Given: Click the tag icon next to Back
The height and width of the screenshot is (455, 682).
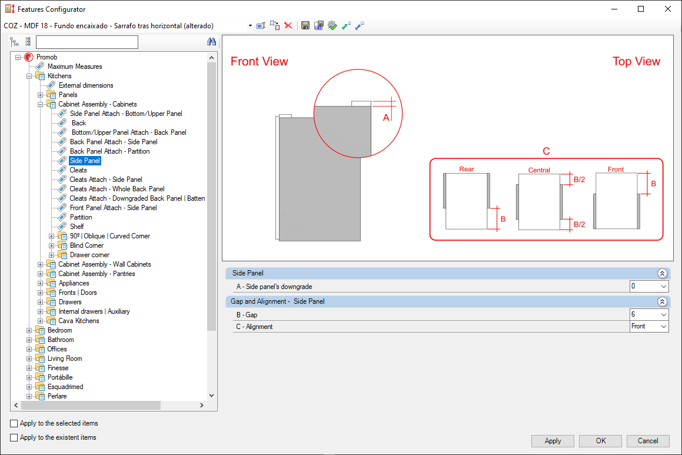Looking at the screenshot, I should click(62, 122).
